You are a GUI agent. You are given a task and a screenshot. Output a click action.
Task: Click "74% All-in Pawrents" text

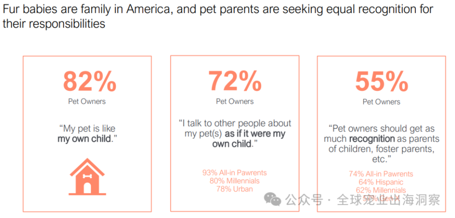click(x=381, y=174)
